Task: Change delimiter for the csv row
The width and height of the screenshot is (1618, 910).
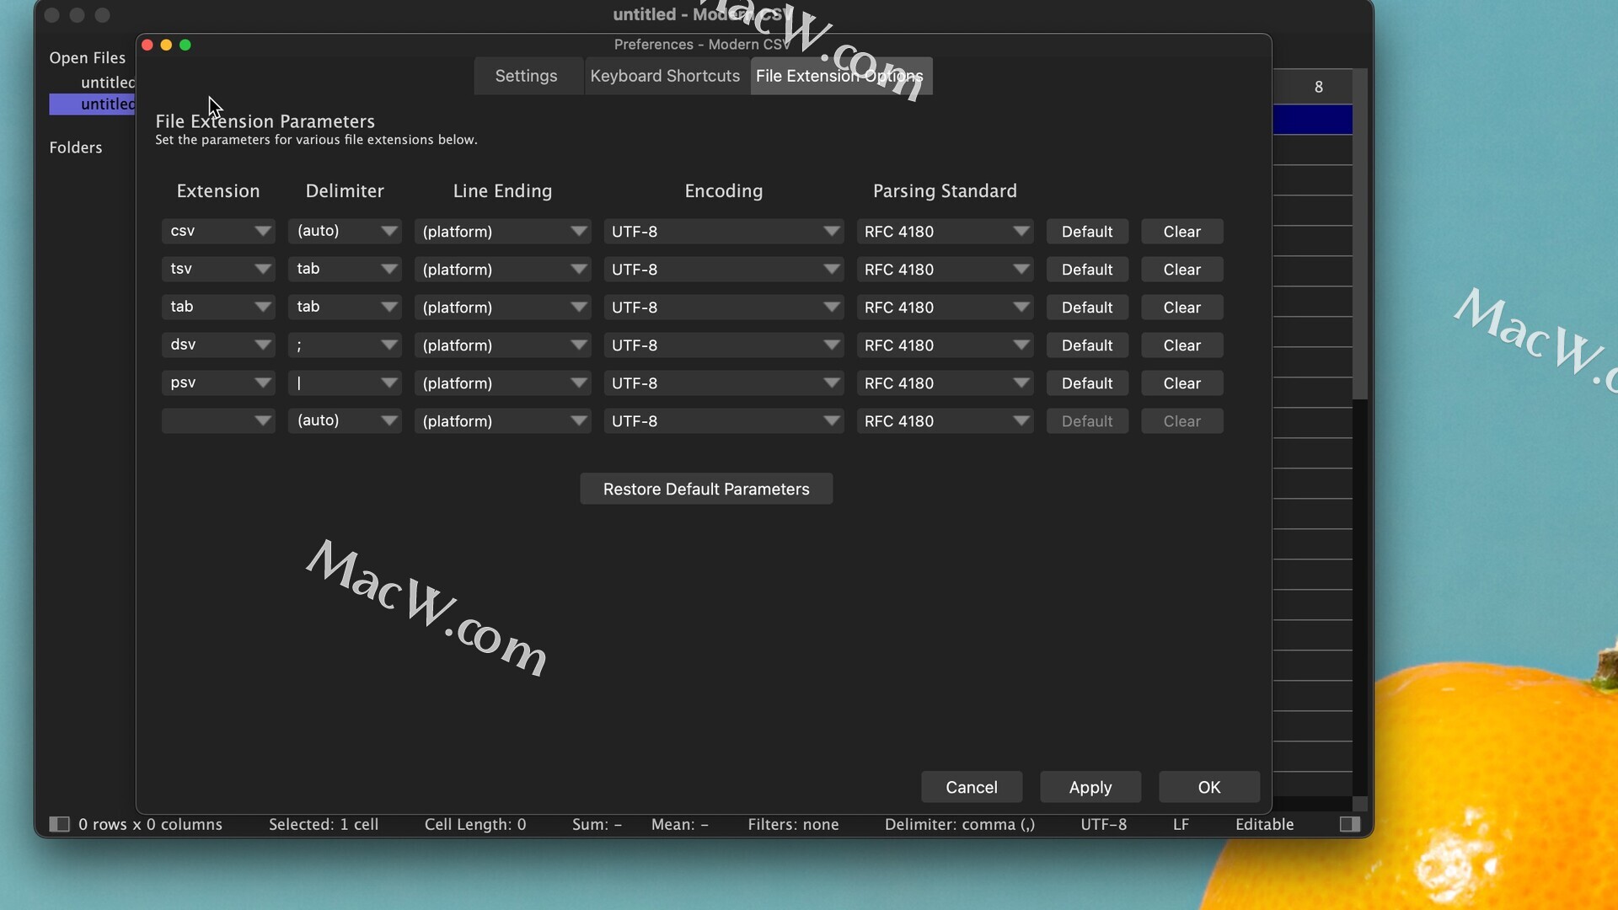Action: point(345,231)
